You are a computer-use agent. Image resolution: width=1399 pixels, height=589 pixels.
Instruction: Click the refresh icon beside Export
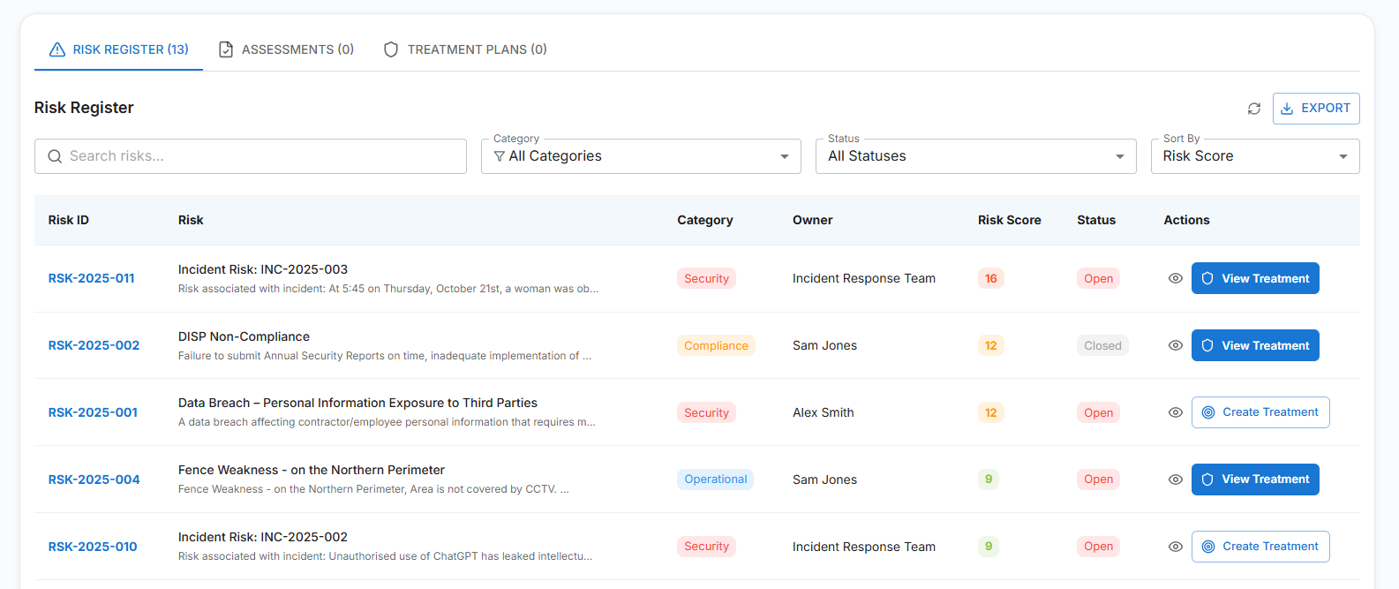coord(1253,109)
